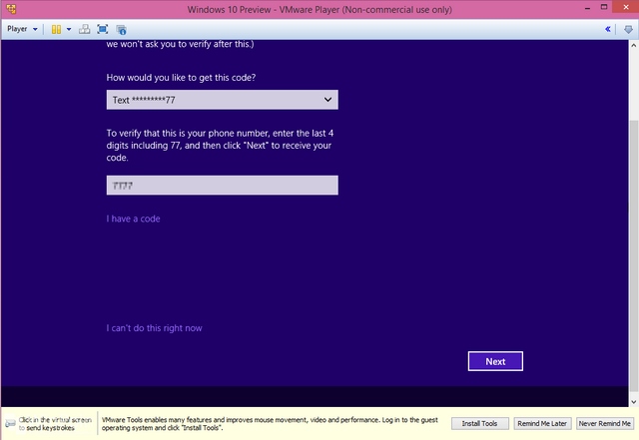
Task: Click the scrollbar down arrow
Action: coord(633,402)
